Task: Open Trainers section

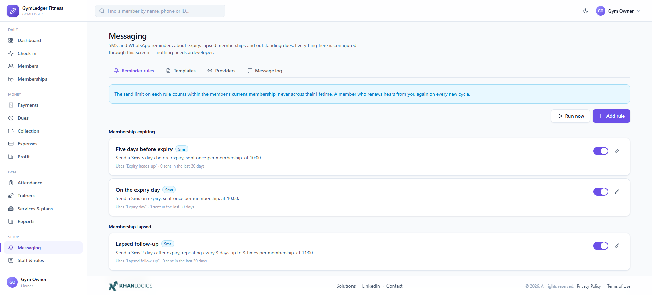Action: [x=43, y=196]
